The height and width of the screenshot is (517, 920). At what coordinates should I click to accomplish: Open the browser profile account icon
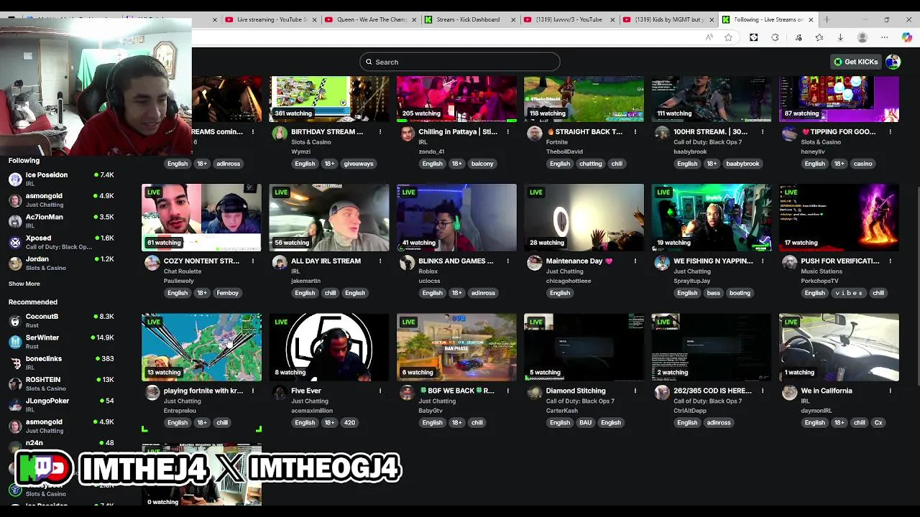(862, 37)
